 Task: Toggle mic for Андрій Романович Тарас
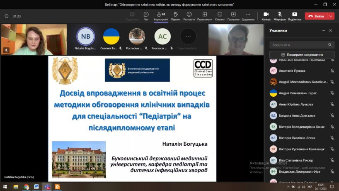pos(332,93)
